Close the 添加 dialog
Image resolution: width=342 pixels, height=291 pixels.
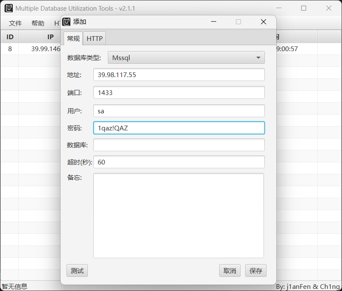(x=264, y=22)
